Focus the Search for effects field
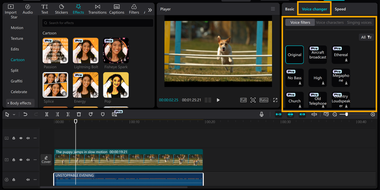This screenshot has width=380, height=190. 98,23
